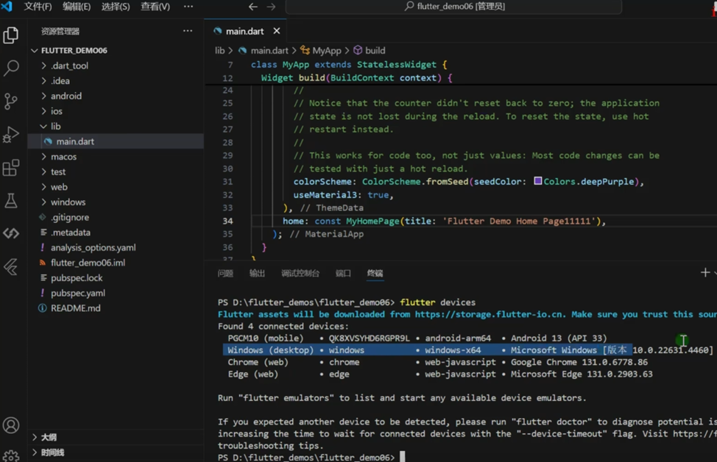Click the new terminal plus icon
Viewport: 717px width, 462px height.
click(x=704, y=273)
